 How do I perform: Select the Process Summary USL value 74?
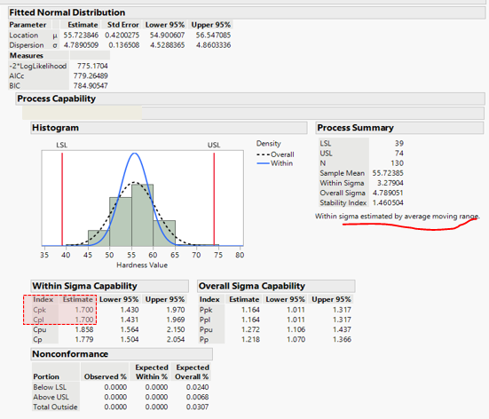click(399, 154)
